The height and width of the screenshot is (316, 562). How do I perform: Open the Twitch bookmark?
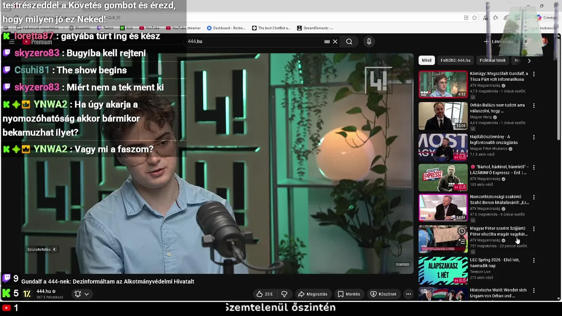point(105,28)
